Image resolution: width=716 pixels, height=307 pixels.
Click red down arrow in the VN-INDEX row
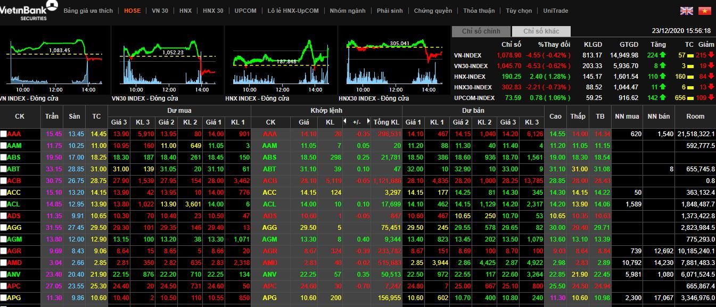click(x=711, y=55)
